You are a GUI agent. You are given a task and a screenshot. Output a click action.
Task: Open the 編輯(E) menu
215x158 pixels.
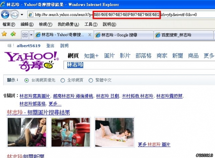[27, 24]
